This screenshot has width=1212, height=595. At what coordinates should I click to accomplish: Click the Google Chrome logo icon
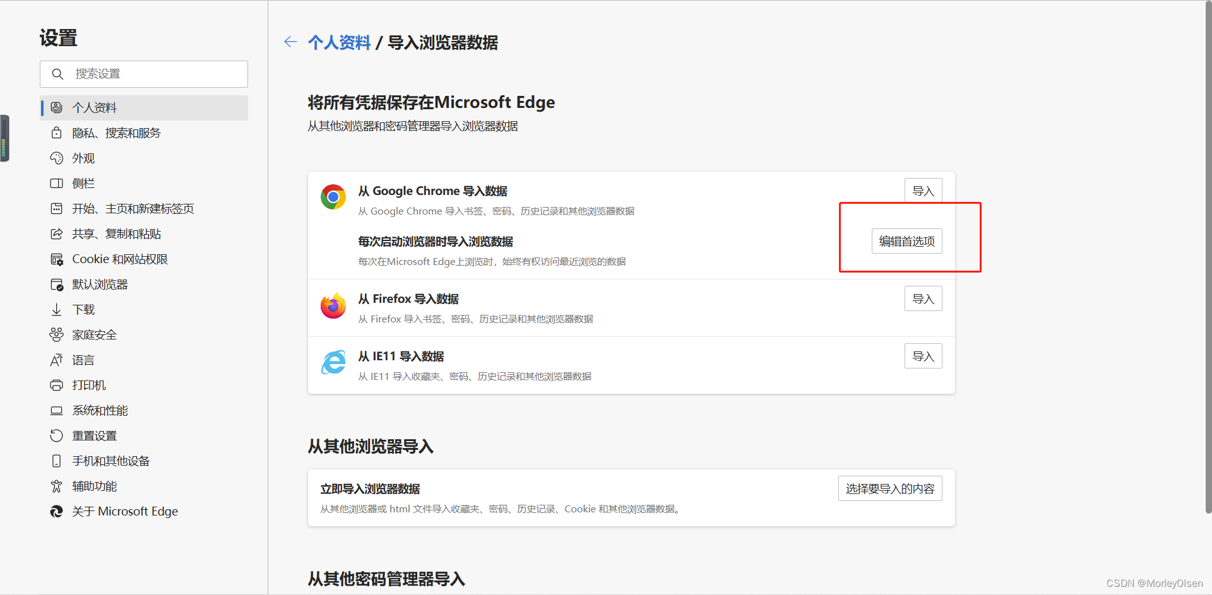coord(333,197)
